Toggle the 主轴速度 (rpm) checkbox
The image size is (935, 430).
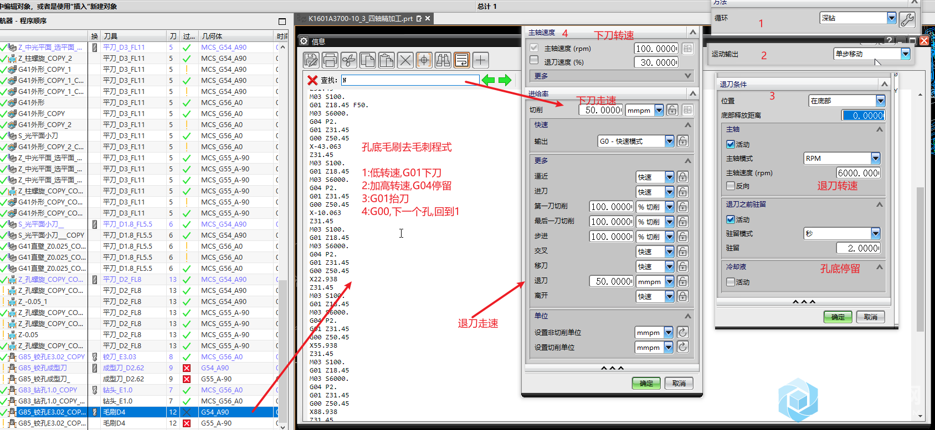tap(534, 48)
